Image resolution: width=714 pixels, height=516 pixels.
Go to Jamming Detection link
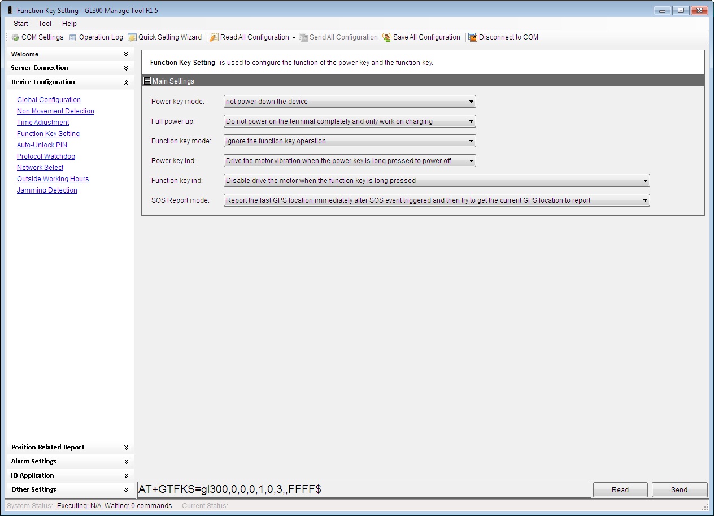(47, 190)
